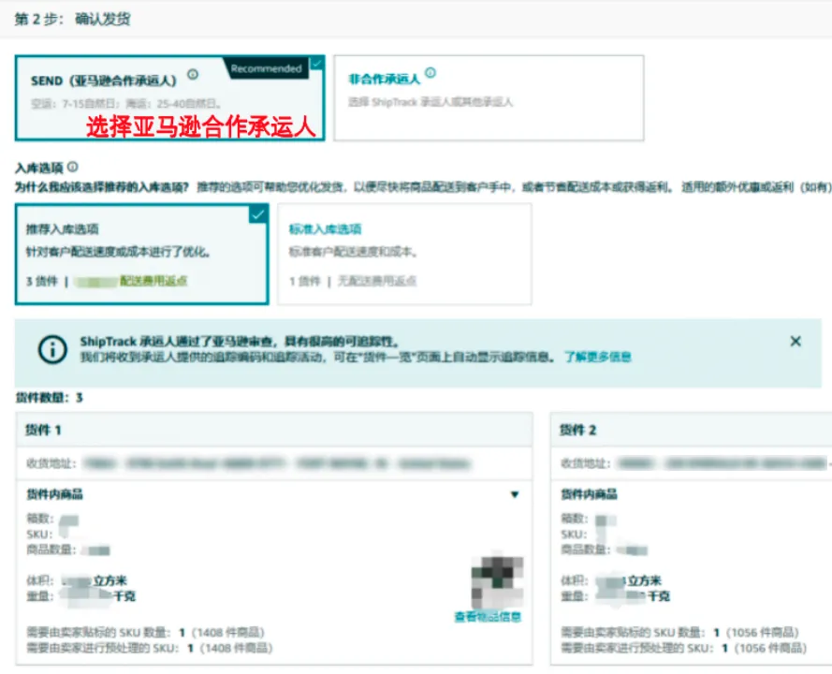This screenshot has width=832, height=674.
Task: Click the 货件 1 panel header
Action: [x=273, y=430]
